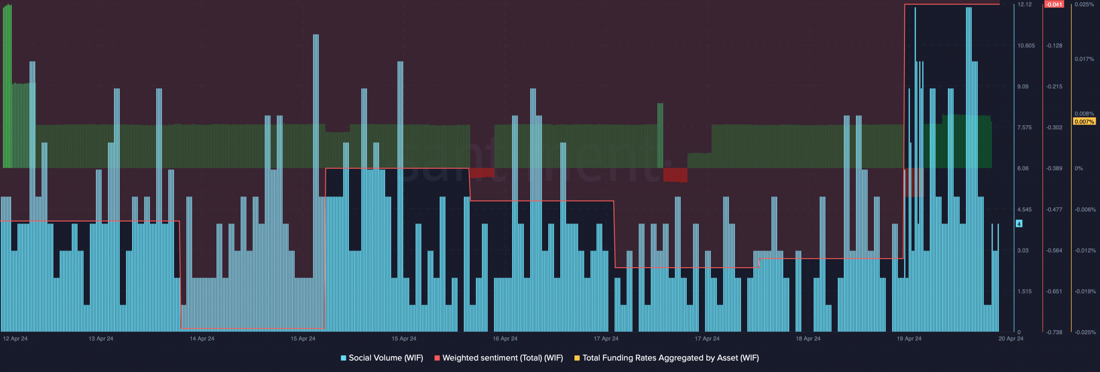Click the -0.651 sentiment axis value
The height and width of the screenshot is (372, 1100).
tap(1054, 291)
